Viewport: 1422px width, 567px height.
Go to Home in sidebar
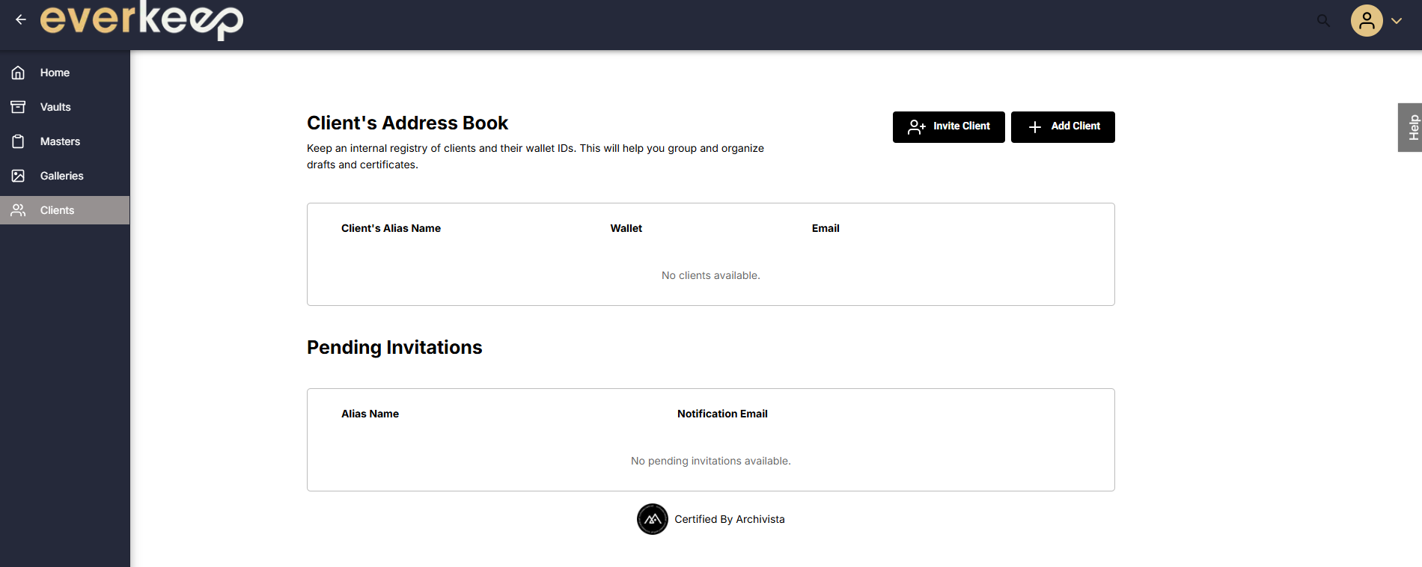[65, 73]
